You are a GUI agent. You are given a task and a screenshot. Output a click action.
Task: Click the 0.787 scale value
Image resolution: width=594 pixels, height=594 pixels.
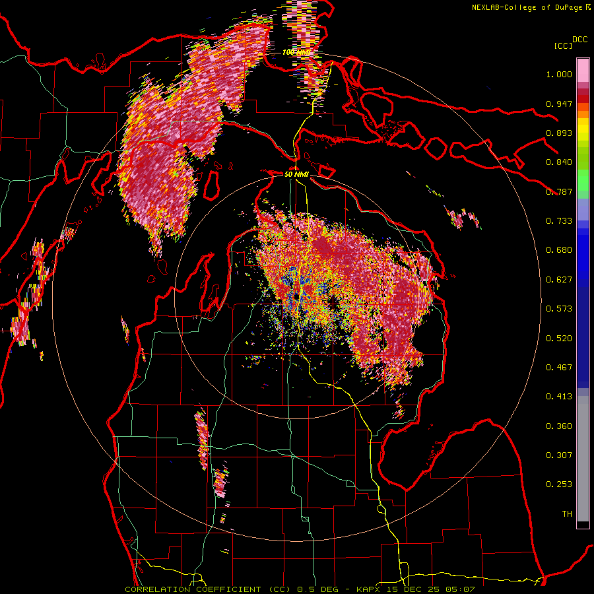click(x=559, y=191)
